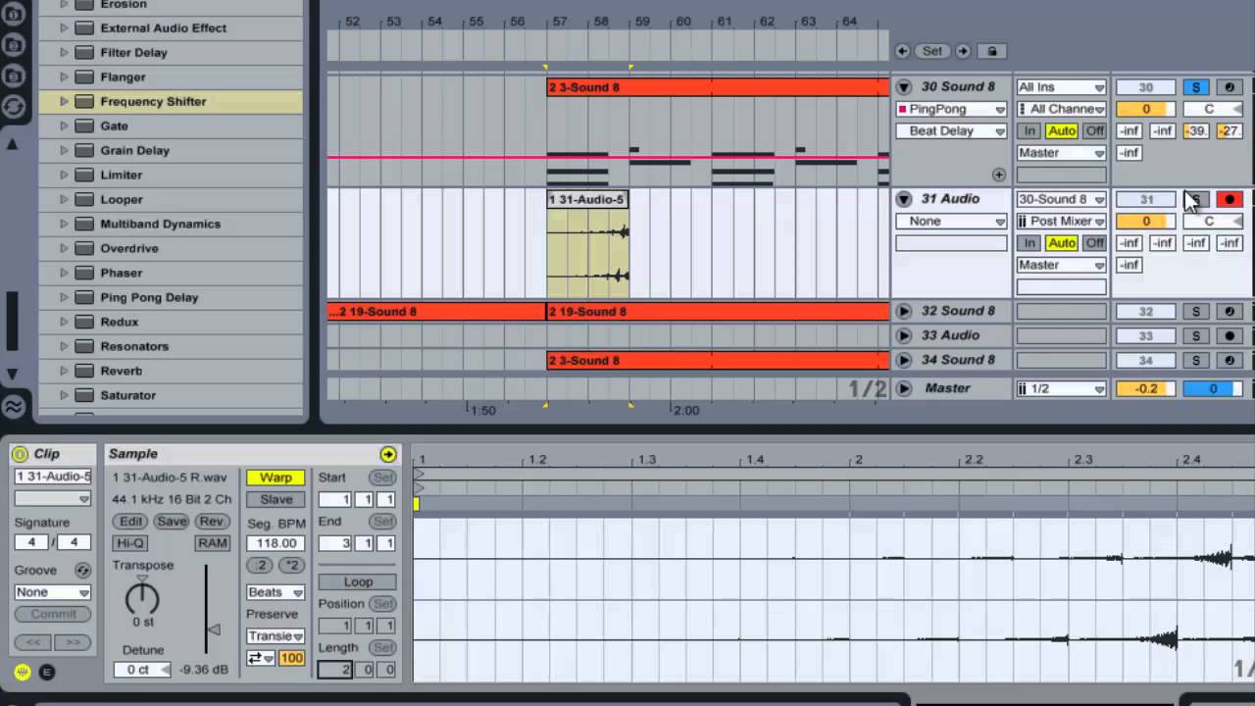Viewport: 1255px width, 706px height.
Task: Solo track 30 Sound 8
Action: [x=1195, y=87]
